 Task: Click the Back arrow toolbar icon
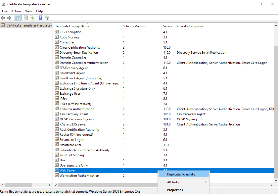(x=3, y=18)
